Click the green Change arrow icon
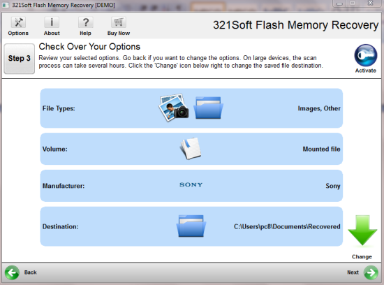The width and height of the screenshot is (384, 285). pyautogui.click(x=362, y=231)
